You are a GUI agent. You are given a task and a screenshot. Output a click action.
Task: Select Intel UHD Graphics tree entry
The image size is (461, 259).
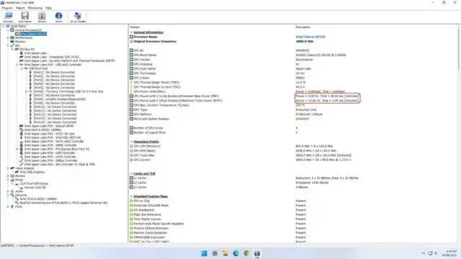32,172
